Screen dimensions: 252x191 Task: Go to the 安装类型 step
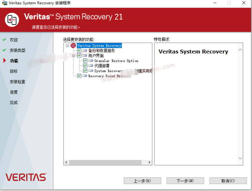coord(18,50)
